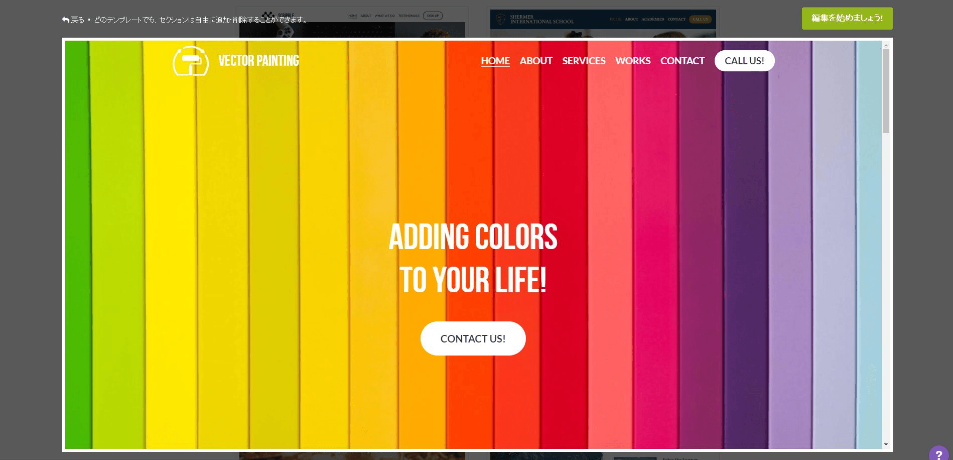Go to SERVICES in the nav bar

tap(584, 61)
